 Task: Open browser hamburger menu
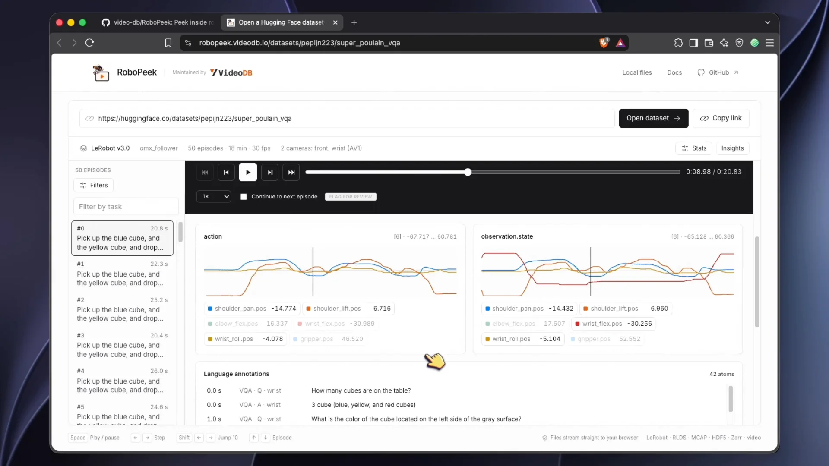(x=769, y=43)
